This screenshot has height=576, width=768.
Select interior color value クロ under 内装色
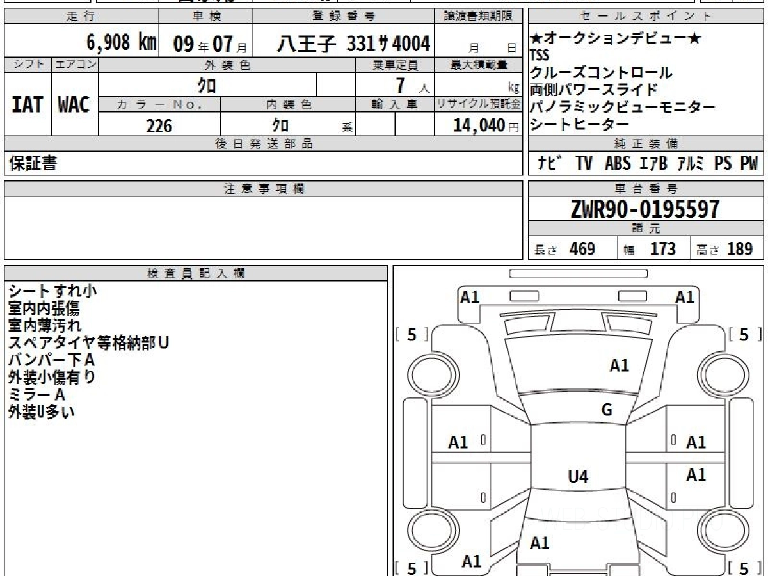(x=280, y=125)
